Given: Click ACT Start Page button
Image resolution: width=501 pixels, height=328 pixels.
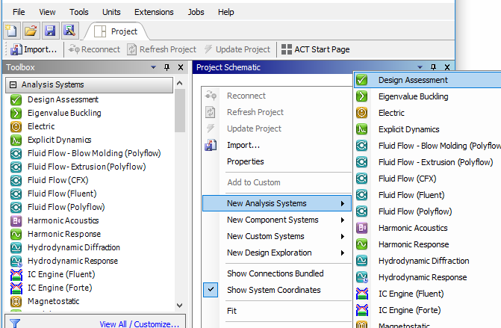Looking at the screenshot, I should coord(315,49).
